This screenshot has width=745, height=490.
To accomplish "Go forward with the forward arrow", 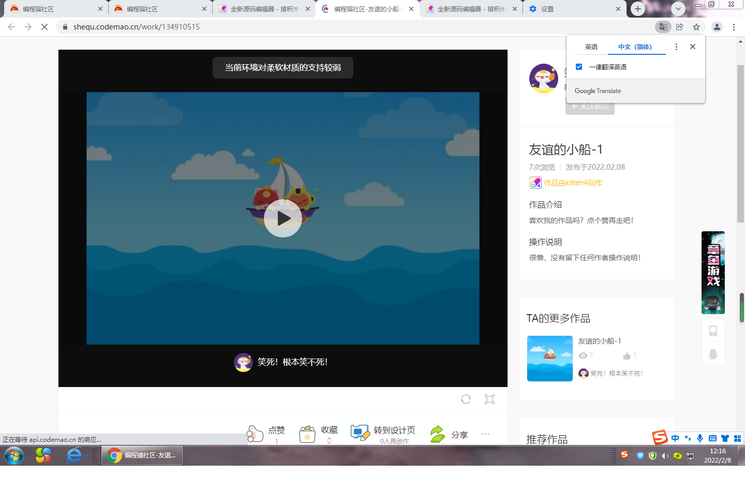I will 28,27.
